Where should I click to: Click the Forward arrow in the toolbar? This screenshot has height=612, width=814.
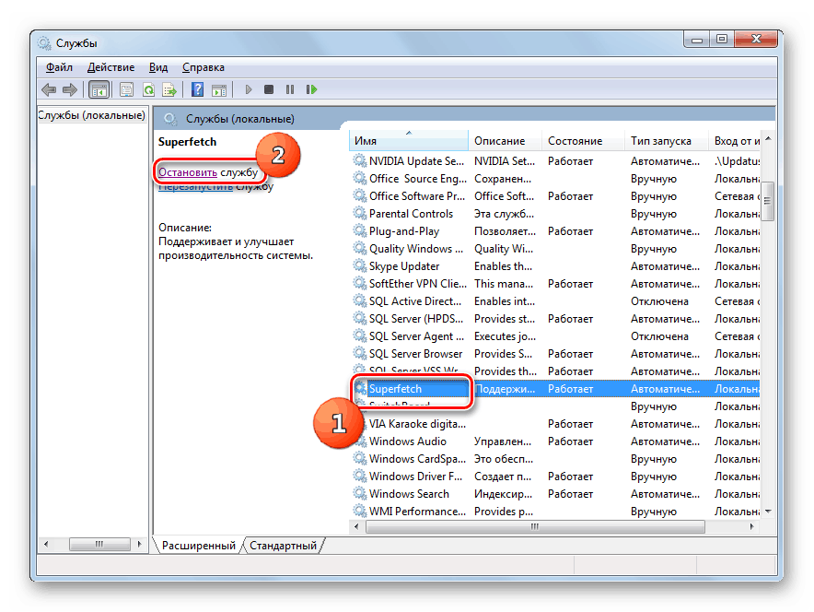pyautogui.click(x=70, y=90)
